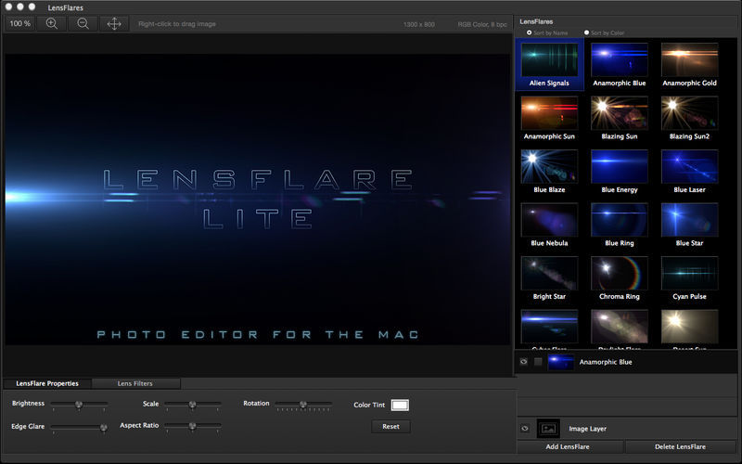The width and height of the screenshot is (742, 464).
Task: Select the pan/move arrows tool
Action: tap(114, 23)
